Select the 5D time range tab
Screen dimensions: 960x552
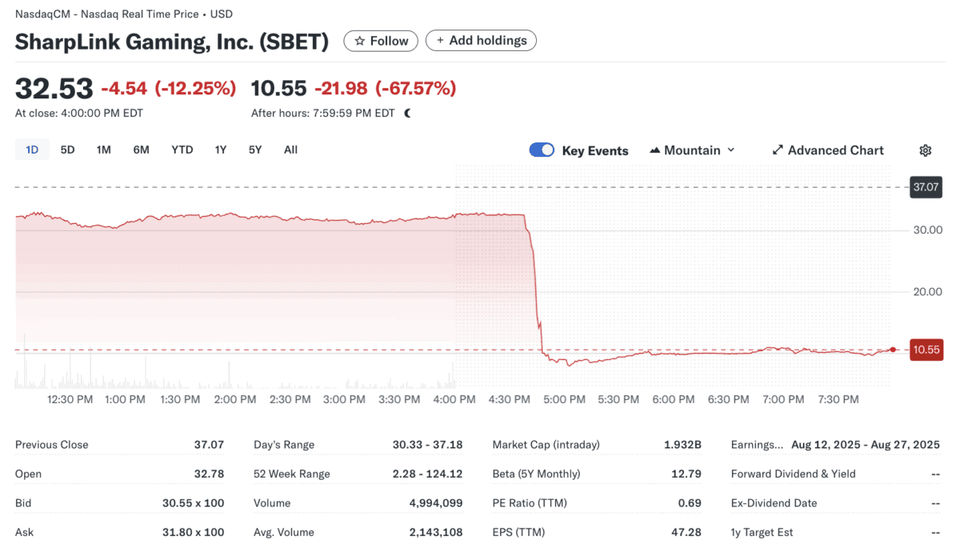[68, 150]
